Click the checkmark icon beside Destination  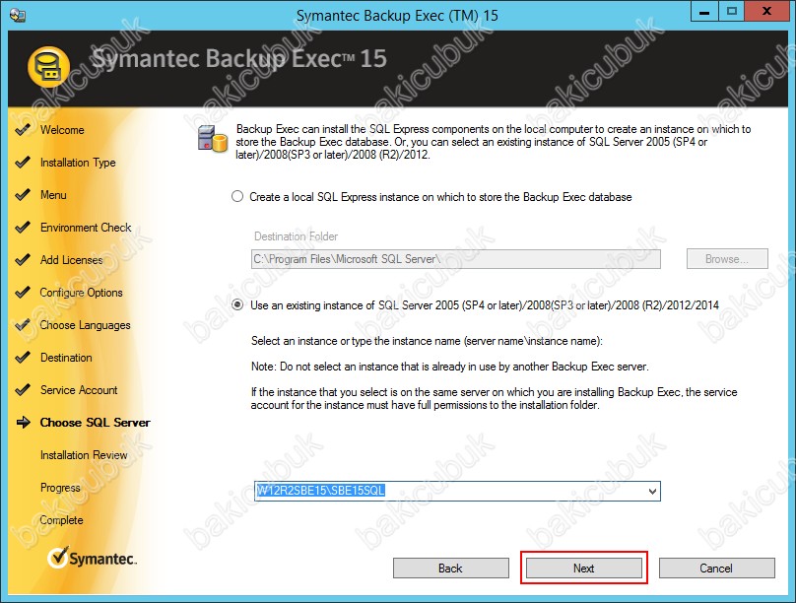[x=23, y=358]
